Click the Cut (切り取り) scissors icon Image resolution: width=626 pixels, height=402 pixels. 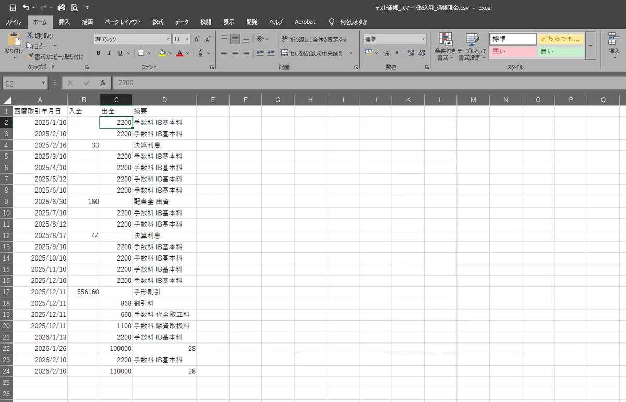pos(30,36)
